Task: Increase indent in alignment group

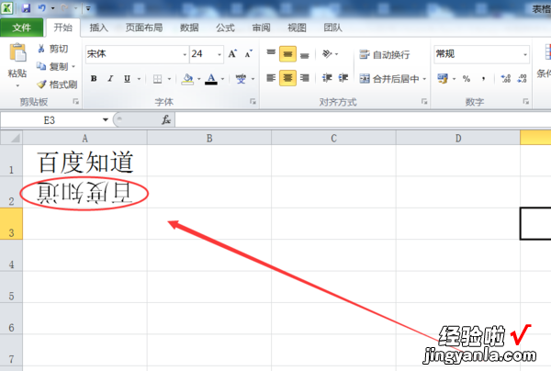Action: click(x=343, y=78)
